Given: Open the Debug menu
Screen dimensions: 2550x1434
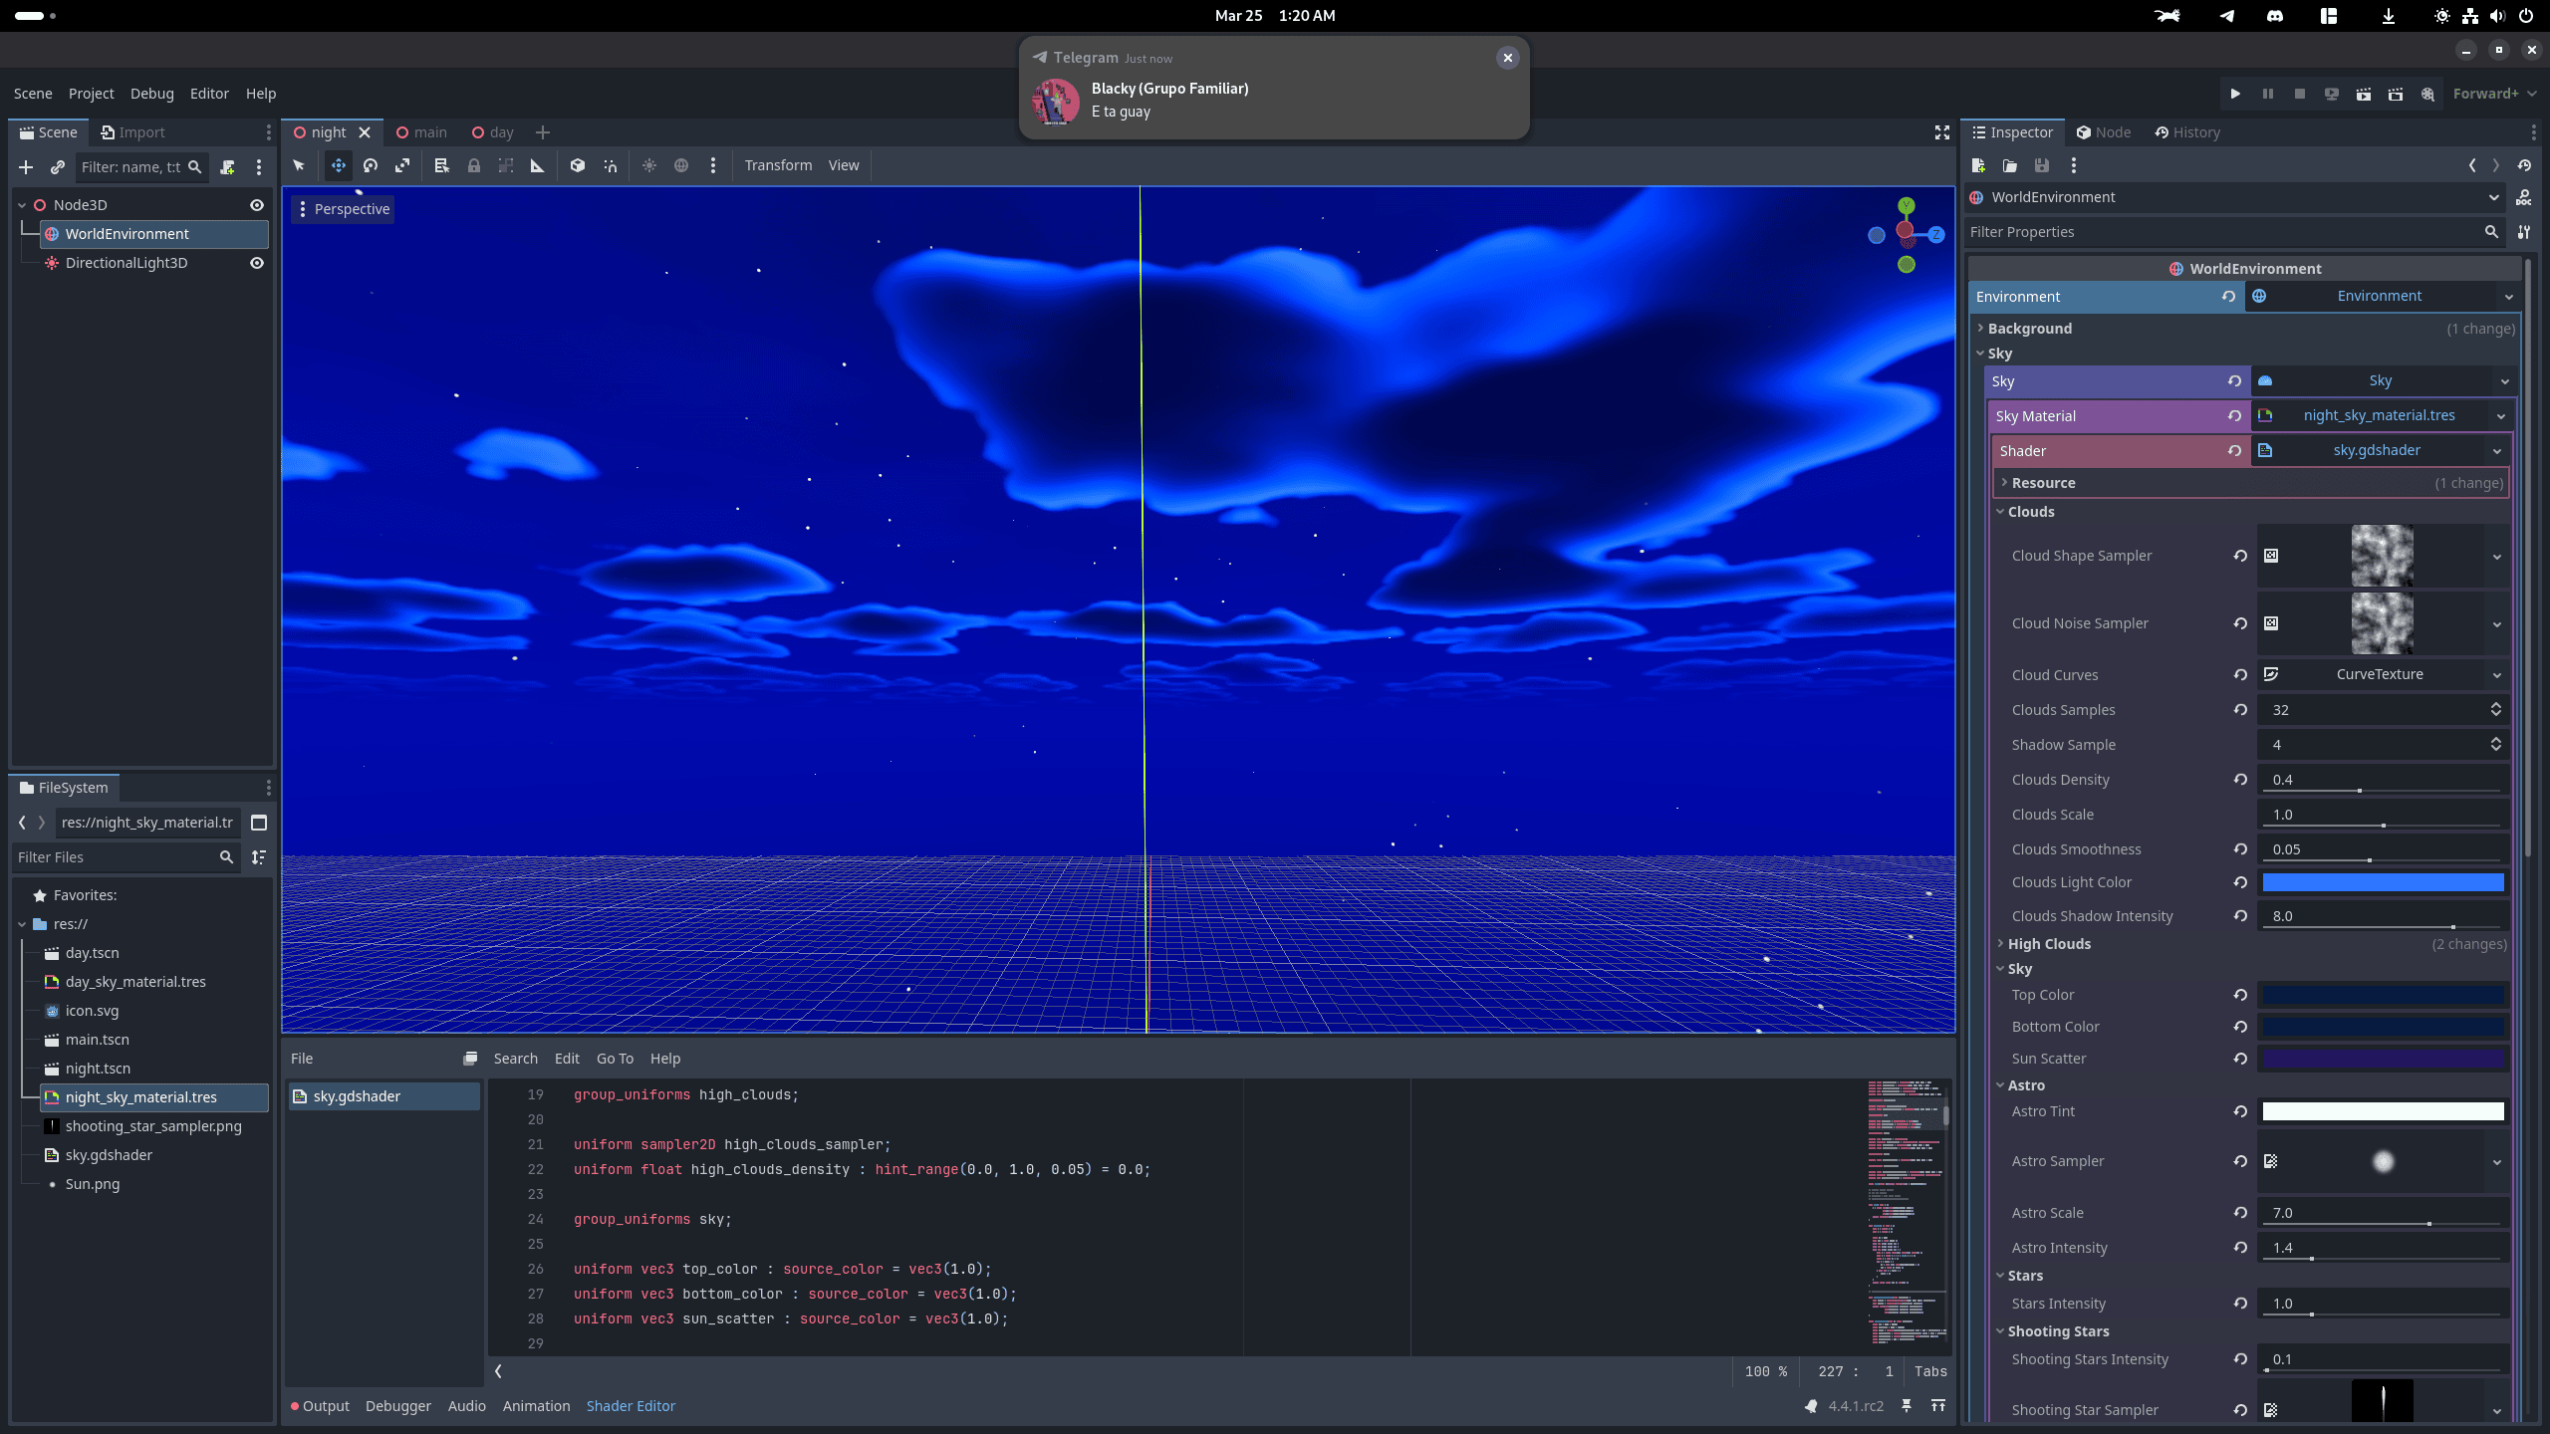Looking at the screenshot, I should point(151,94).
